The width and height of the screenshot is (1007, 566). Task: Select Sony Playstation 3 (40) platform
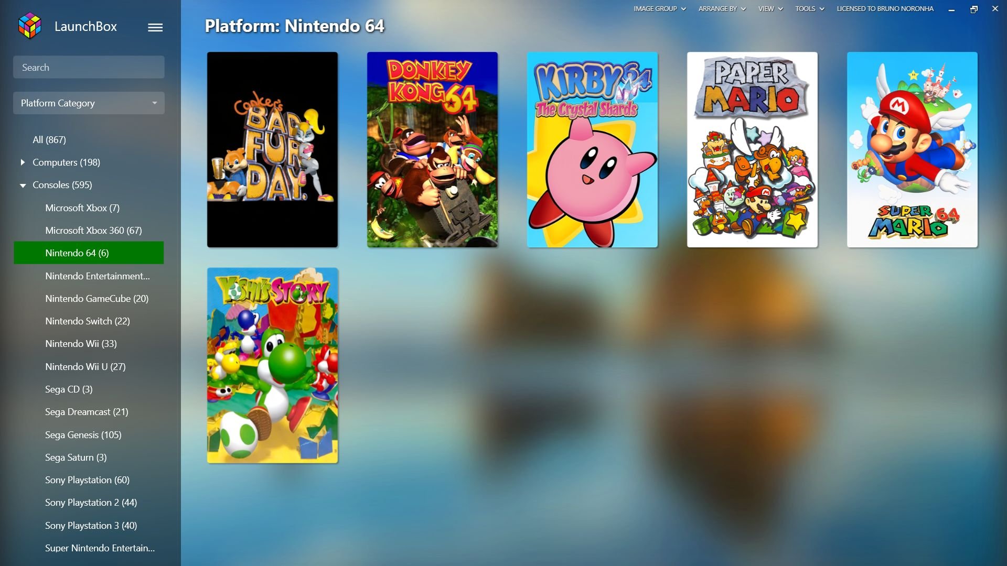click(x=91, y=525)
